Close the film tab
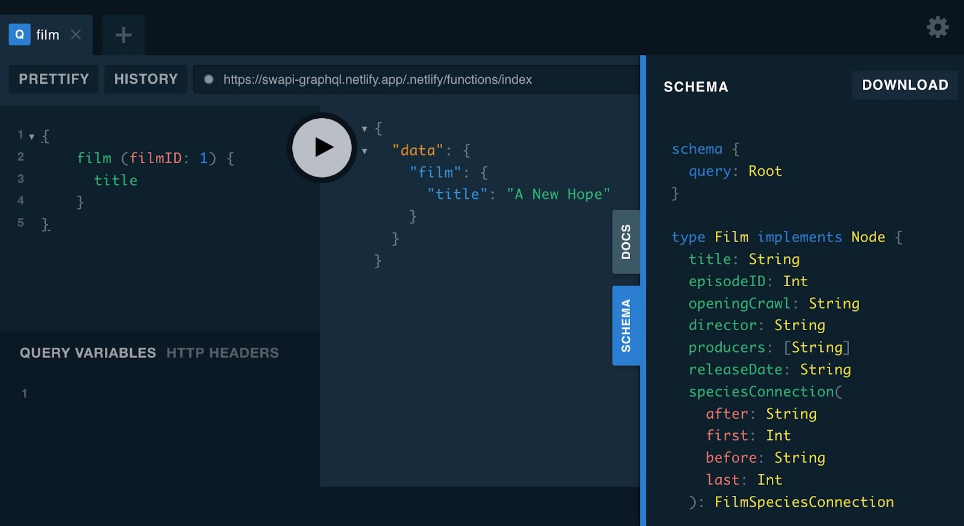The width and height of the screenshot is (964, 526). (76, 35)
